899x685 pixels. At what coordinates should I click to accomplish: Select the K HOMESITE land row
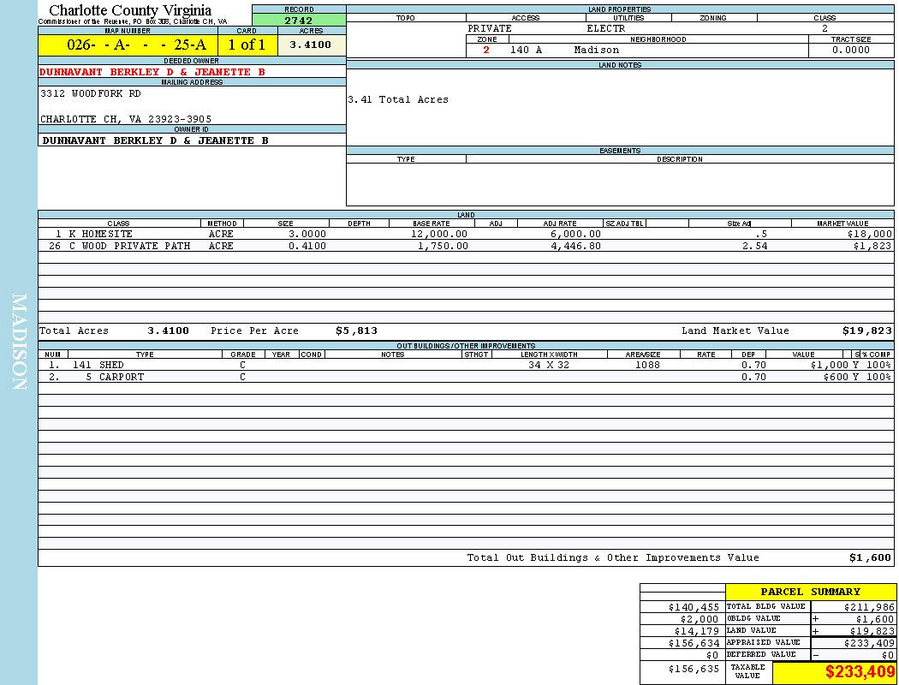[94, 234]
